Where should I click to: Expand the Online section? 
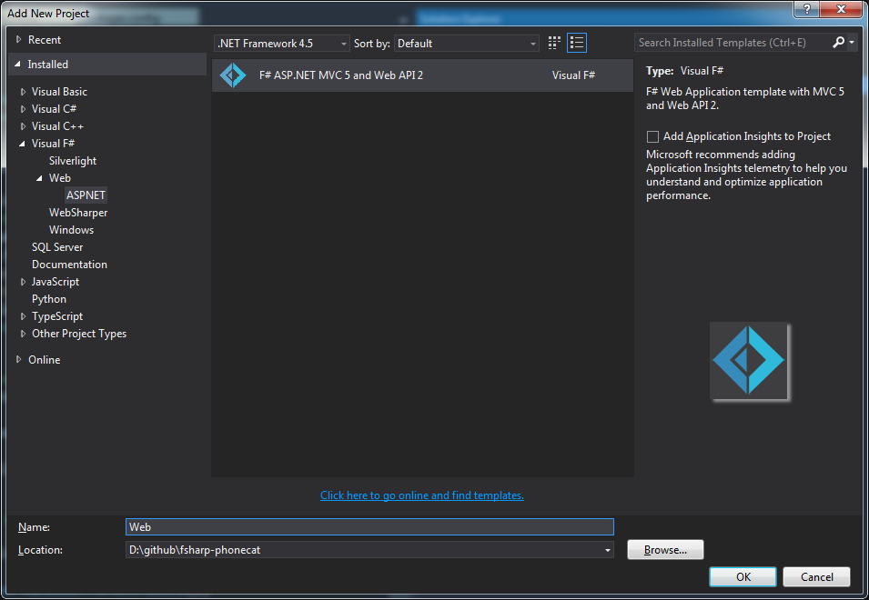19,359
